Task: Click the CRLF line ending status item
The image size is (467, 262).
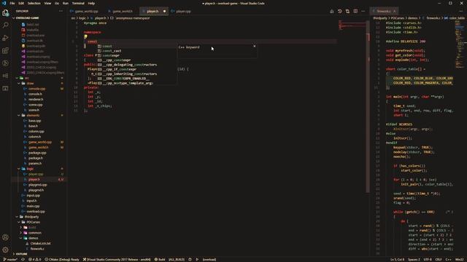Action: click(439, 260)
